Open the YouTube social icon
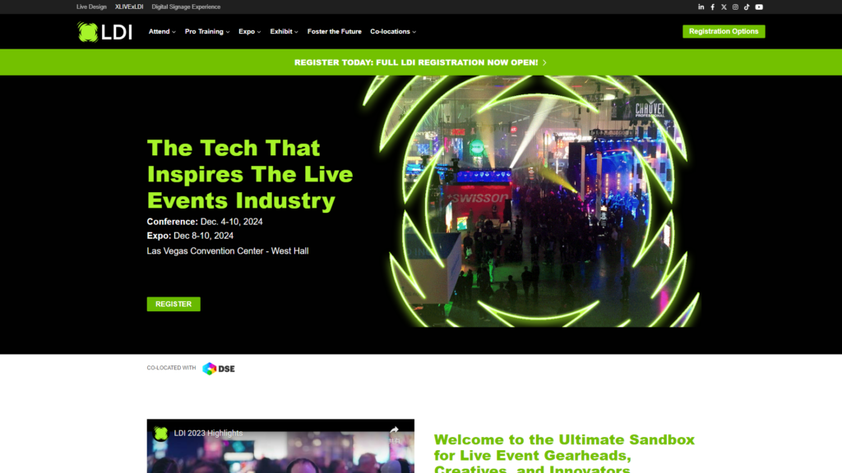842x473 pixels. tap(759, 7)
